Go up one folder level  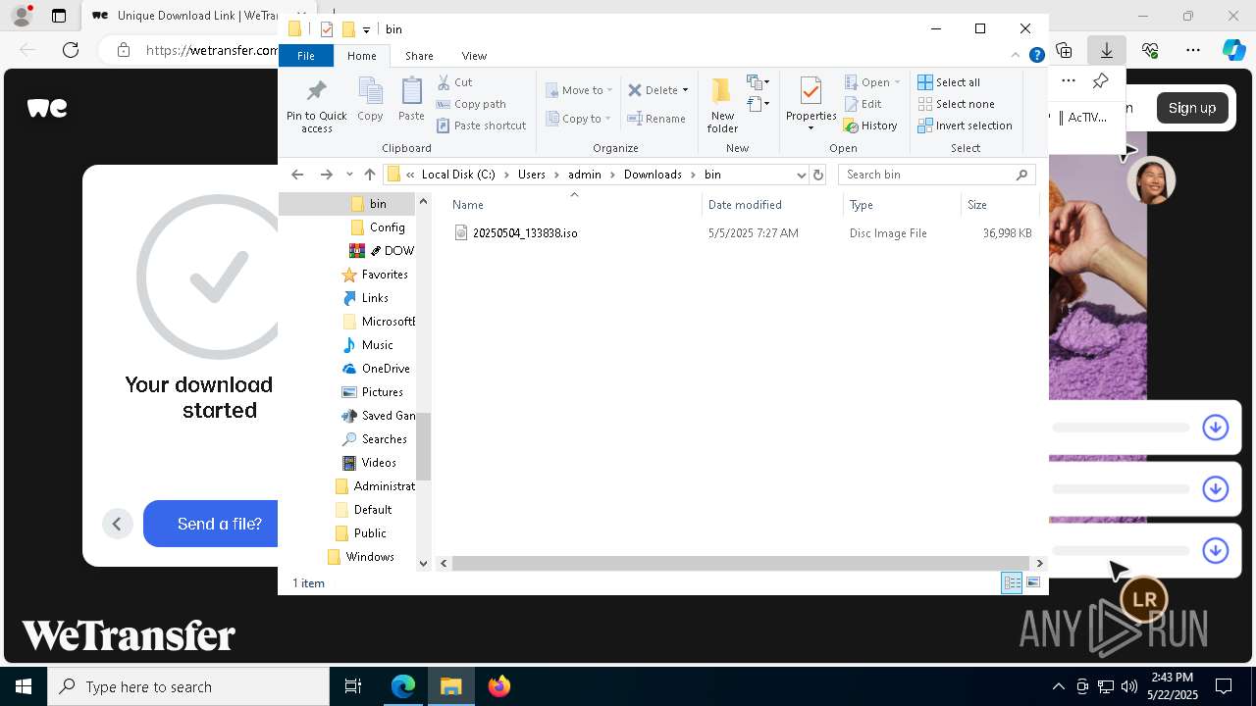click(x=370, y=175)
